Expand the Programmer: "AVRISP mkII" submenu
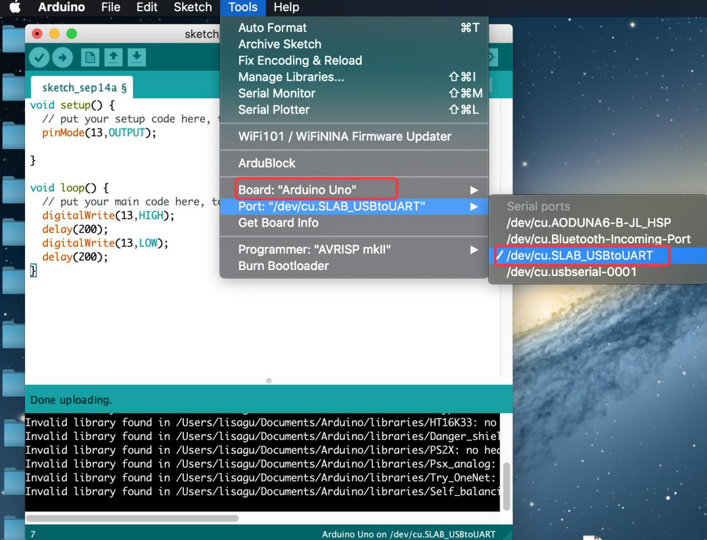707x540 pixels. (354, 249)
